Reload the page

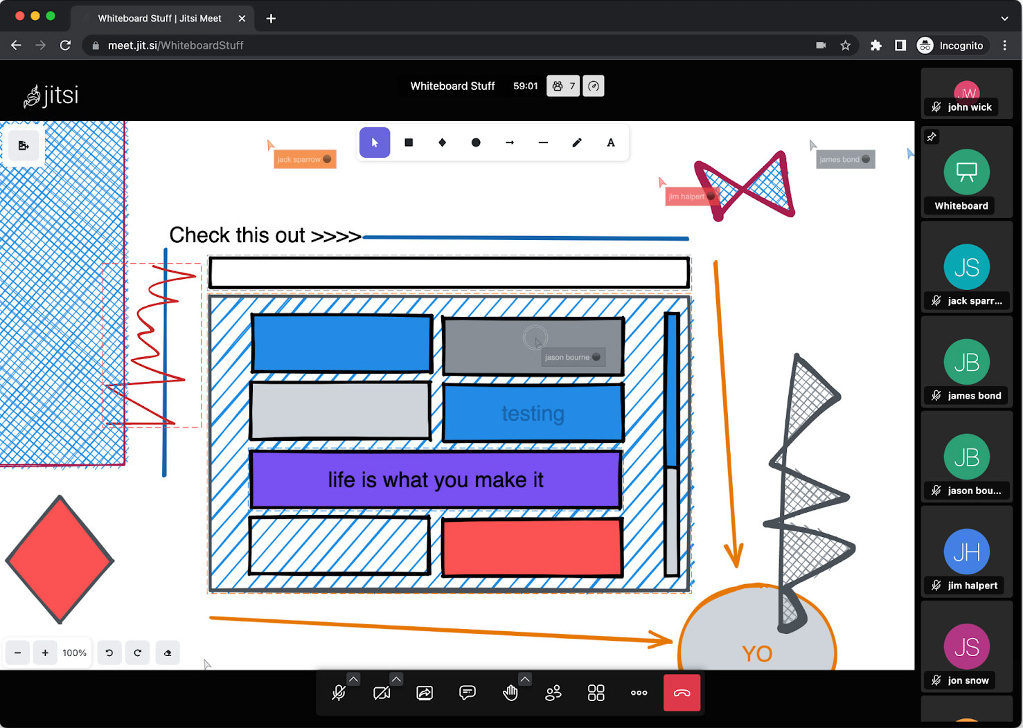[x=65, y=45]
